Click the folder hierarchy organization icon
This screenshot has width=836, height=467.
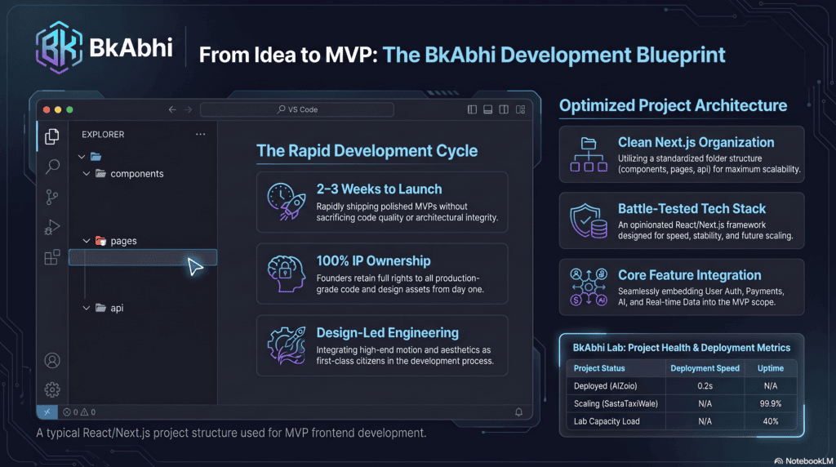point(589,154)
